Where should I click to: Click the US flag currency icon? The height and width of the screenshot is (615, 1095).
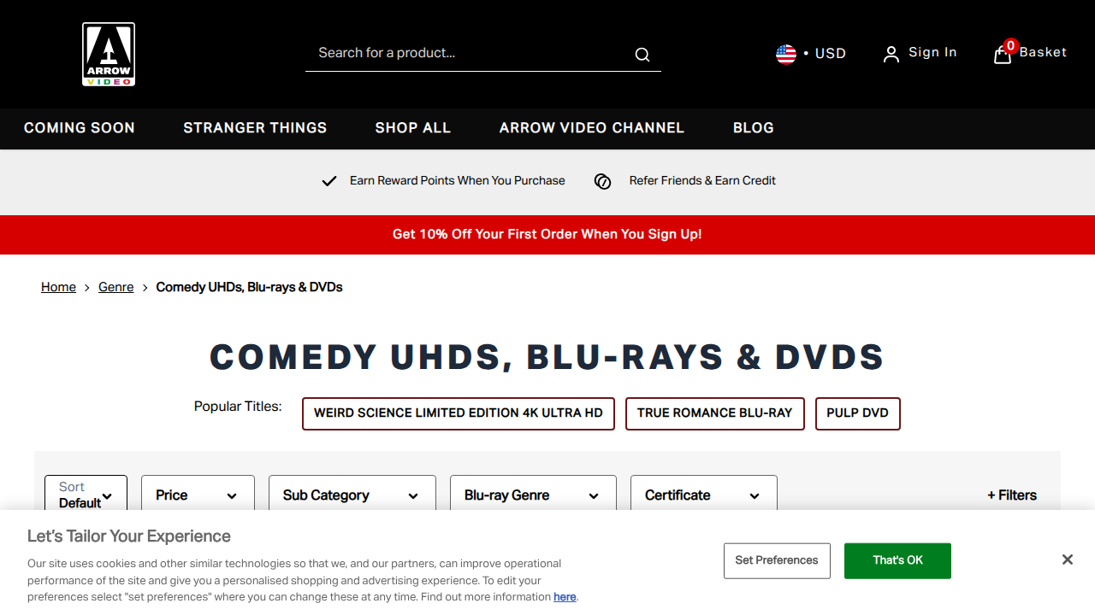(786, 54)
